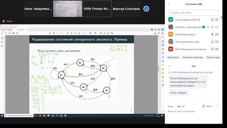This screenshot has height=128, width=227.
Task: Click Julia organizer's camera icon
Action: (x=217, y=27)
